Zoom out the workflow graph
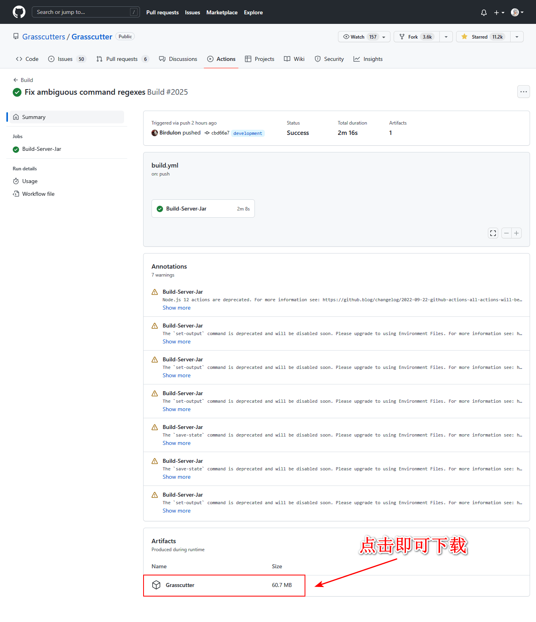Screen dimensions: 536x622 506,233
